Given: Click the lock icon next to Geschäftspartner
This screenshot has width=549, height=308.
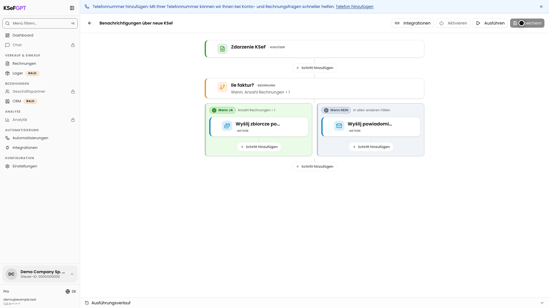Looking at the screenshot, I should tap(73, 92).
